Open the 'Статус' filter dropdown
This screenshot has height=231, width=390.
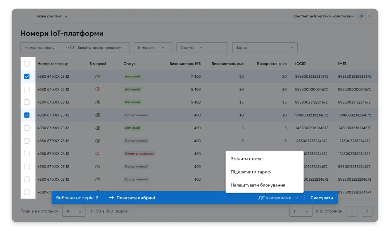pos(202,48)
